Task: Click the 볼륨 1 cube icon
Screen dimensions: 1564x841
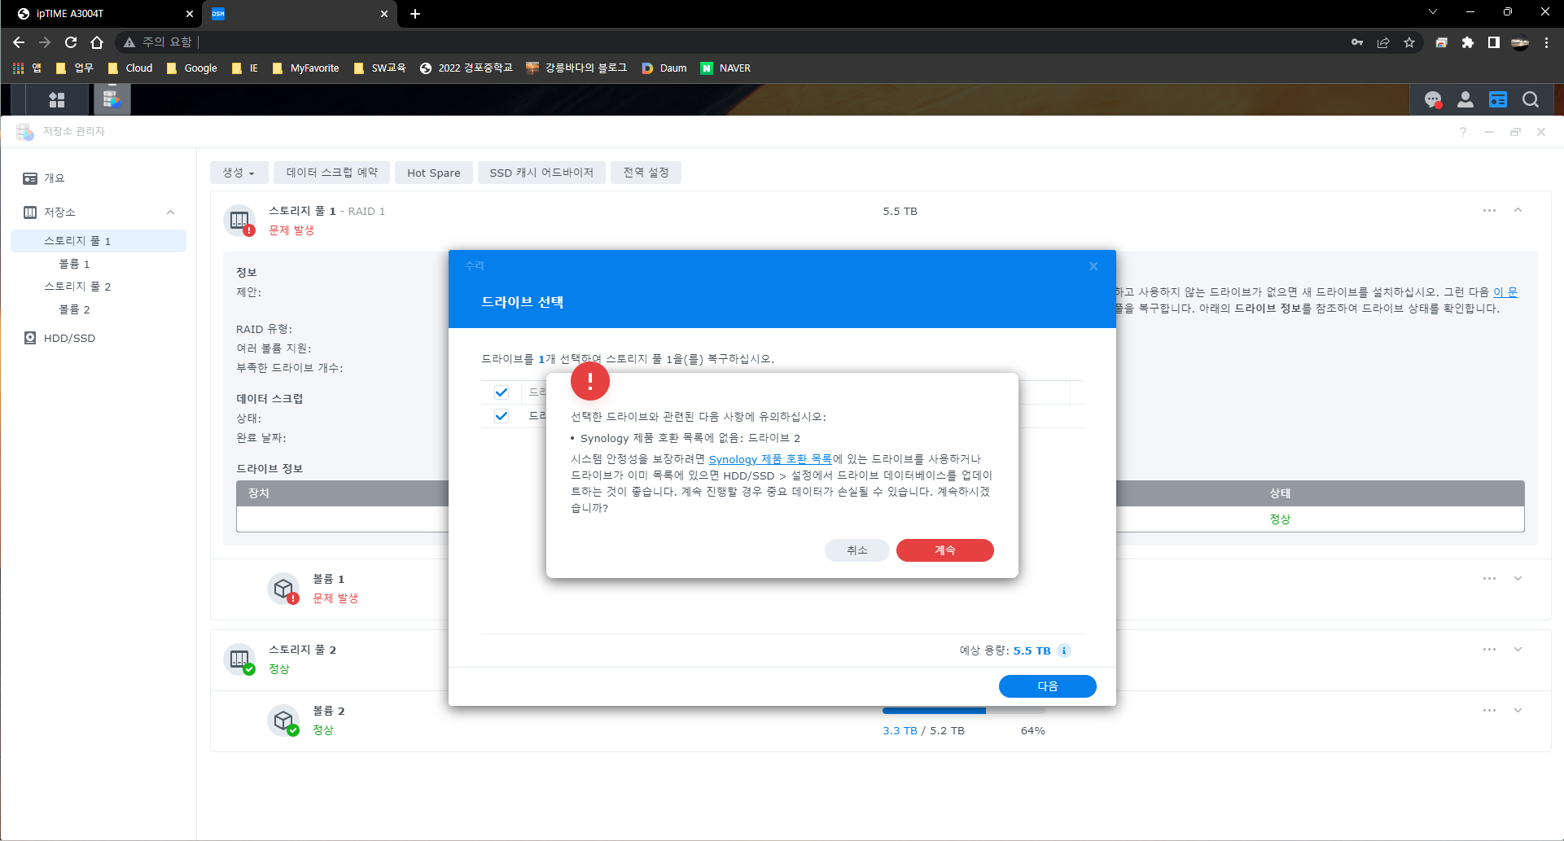Action: click(x=283, y=588)
